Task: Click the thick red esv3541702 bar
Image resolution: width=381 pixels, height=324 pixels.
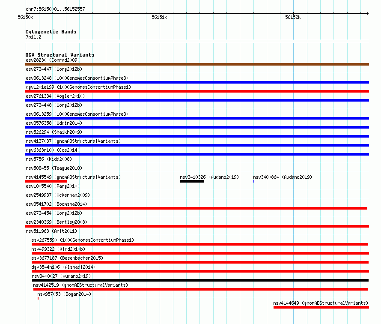Action: [204, 208]
